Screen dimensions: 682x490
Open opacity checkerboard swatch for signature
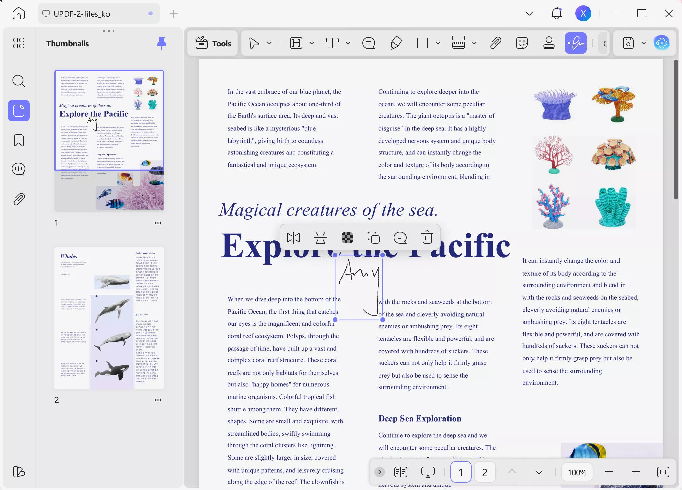[347, 238]
